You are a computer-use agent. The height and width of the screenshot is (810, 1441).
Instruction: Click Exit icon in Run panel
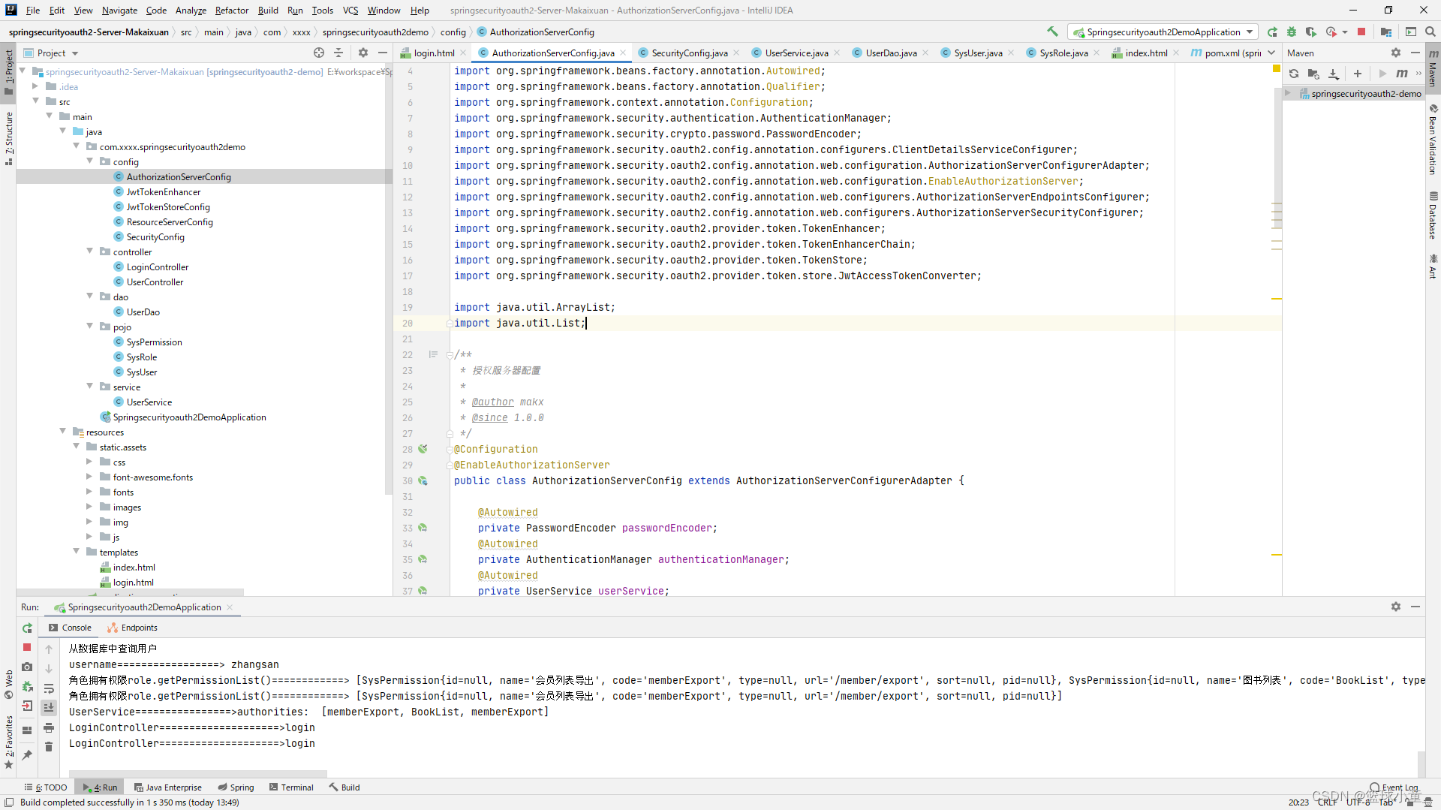[27, 706]
